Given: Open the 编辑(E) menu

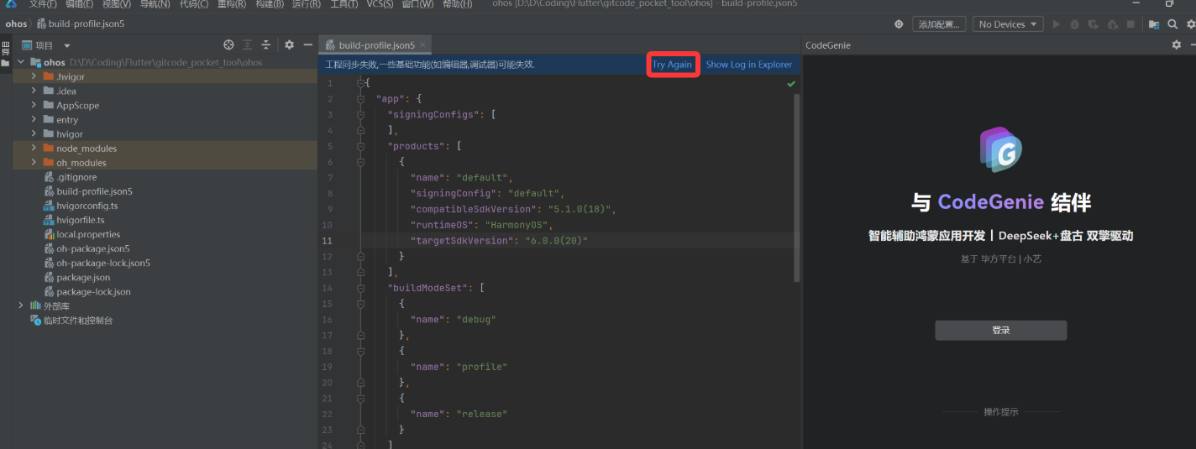Looking at the screenshot, I should (x=81, y=4).
